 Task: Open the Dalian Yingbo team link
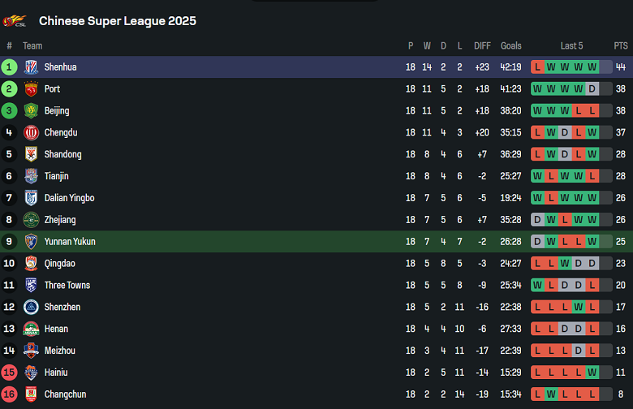coord(69,198)
